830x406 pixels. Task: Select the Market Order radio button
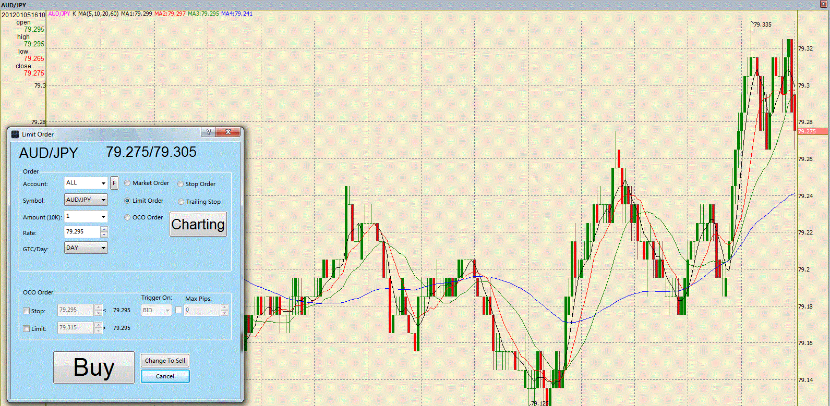tap(127, 183)
